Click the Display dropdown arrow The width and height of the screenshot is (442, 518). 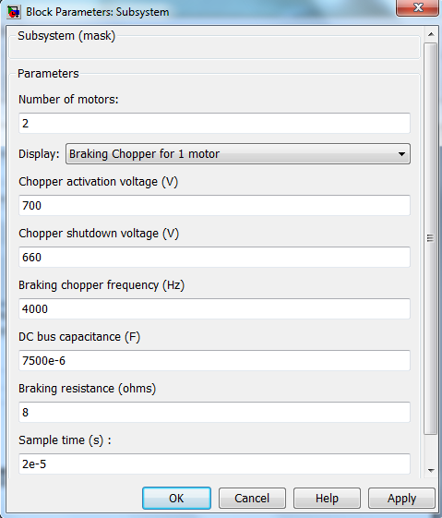click(401, 154)
